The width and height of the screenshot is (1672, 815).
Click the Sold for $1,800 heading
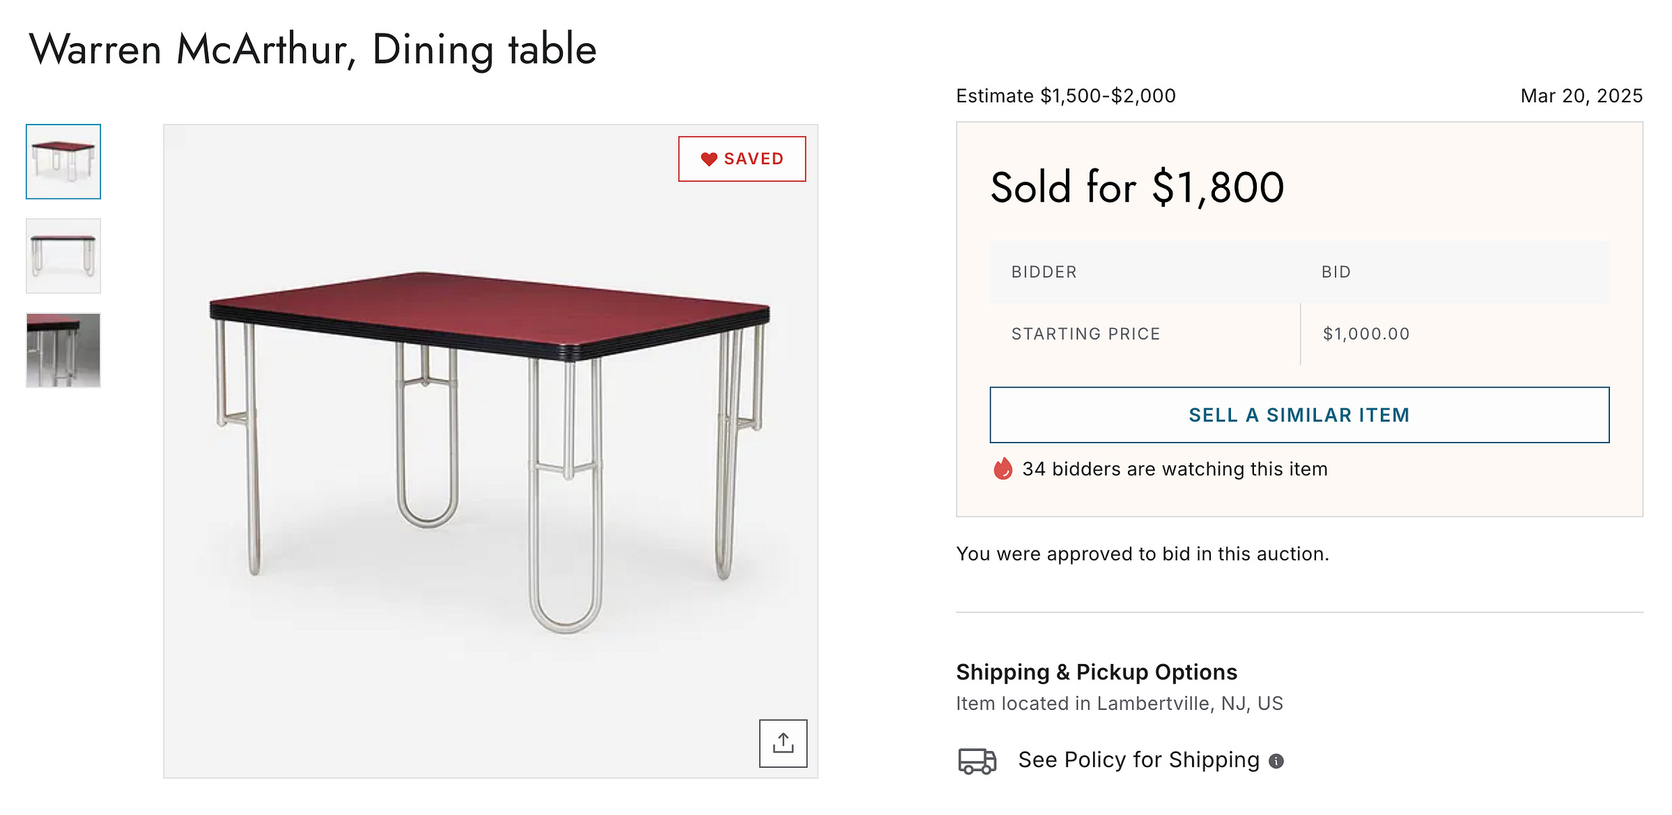(x=1137, y=188)
